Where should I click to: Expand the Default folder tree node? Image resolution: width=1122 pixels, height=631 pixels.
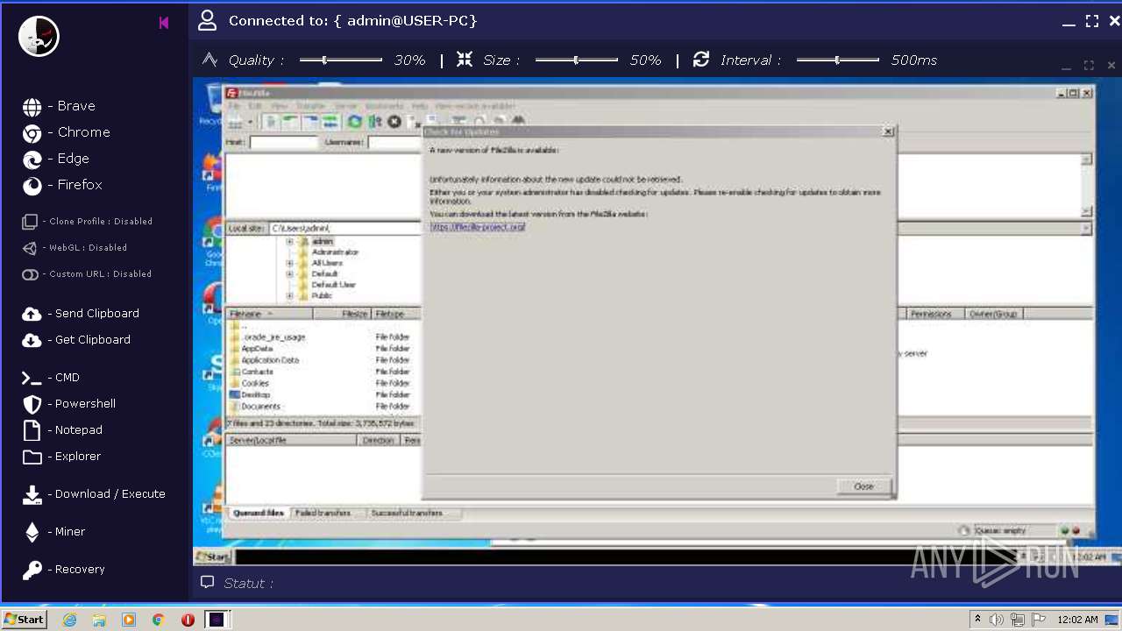click(289, 273)
